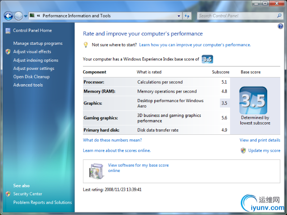
Task: Open View and print details link
Action: 260,140
